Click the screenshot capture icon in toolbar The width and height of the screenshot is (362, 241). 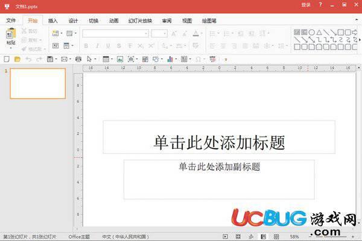[131, 59]
